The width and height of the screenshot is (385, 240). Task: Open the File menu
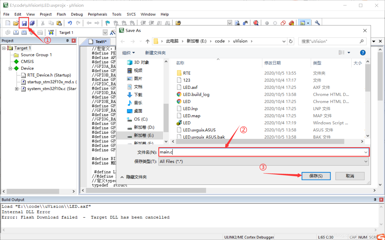pyautogui.click(x=6, y=14)
